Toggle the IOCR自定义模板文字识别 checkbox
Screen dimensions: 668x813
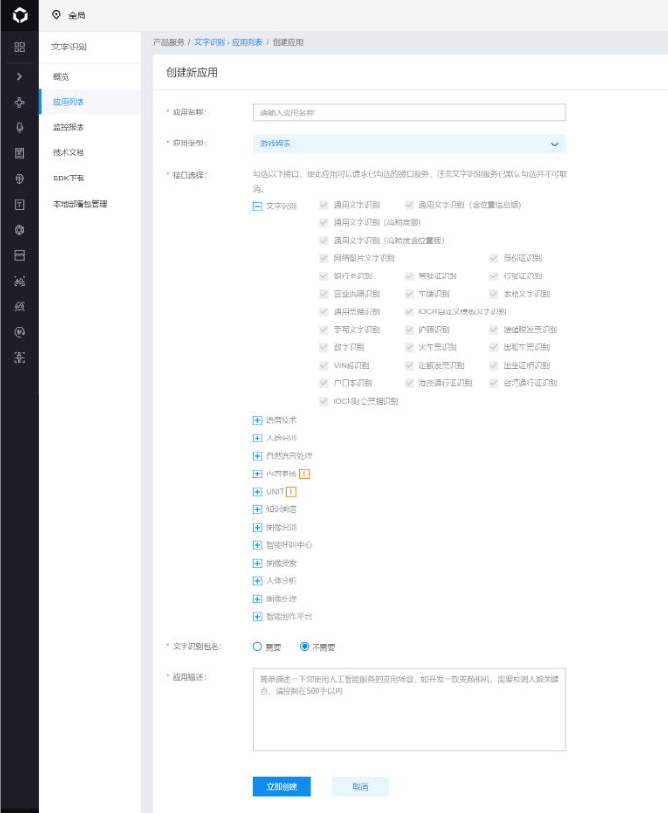pyautogui.click(x=409, y=311)
